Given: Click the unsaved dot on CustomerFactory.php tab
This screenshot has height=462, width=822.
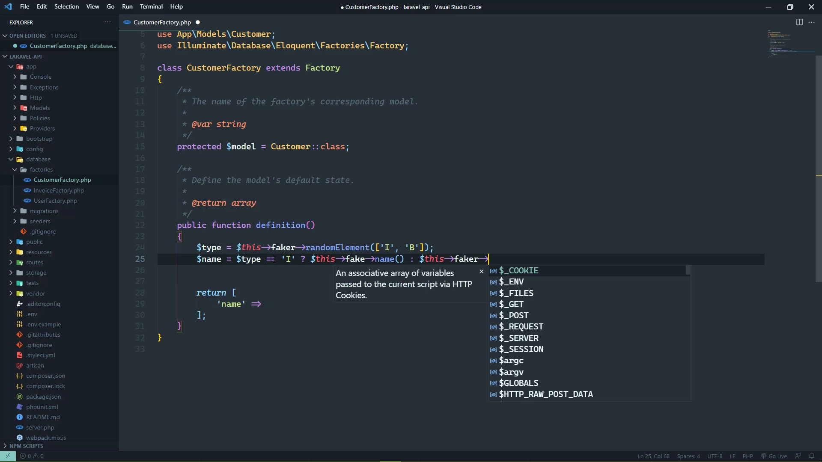Looking at the screenshot, I should (198, 22).
